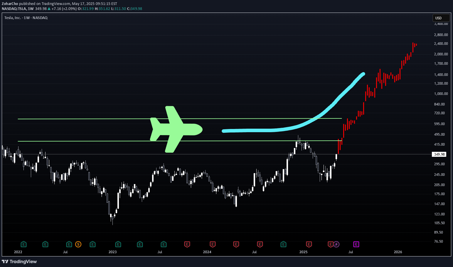Click the Tesla, Inc. chart legend
Screen dimensions: 453x267
pyautogui.click(x=26, y=18)
